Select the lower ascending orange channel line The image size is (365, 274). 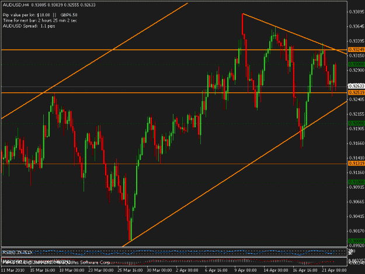tap(235, 174)
